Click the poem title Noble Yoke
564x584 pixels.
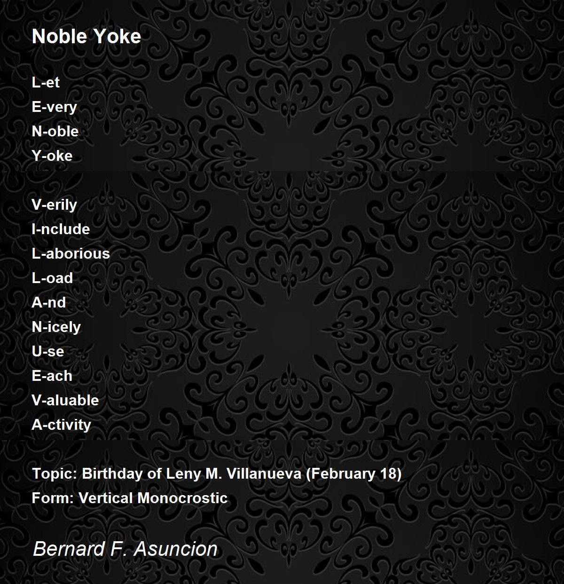[x=86, y=37]
